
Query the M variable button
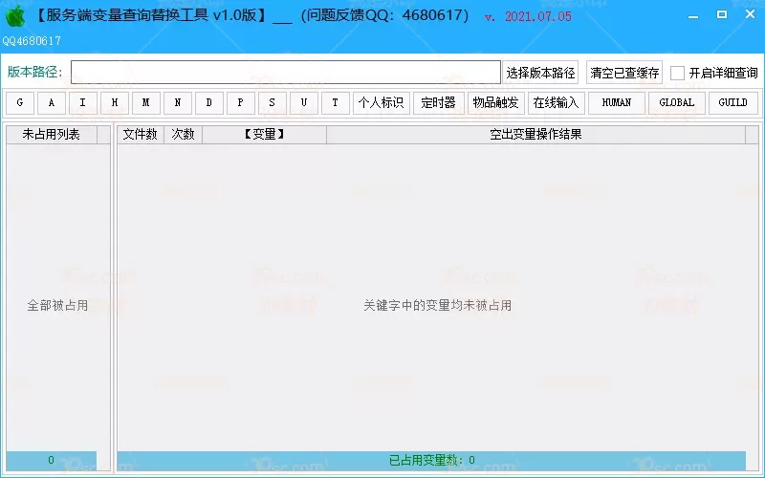pos(146,103)
